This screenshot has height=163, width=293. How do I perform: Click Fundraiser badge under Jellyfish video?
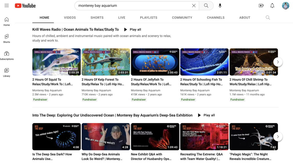coord(139,100)
